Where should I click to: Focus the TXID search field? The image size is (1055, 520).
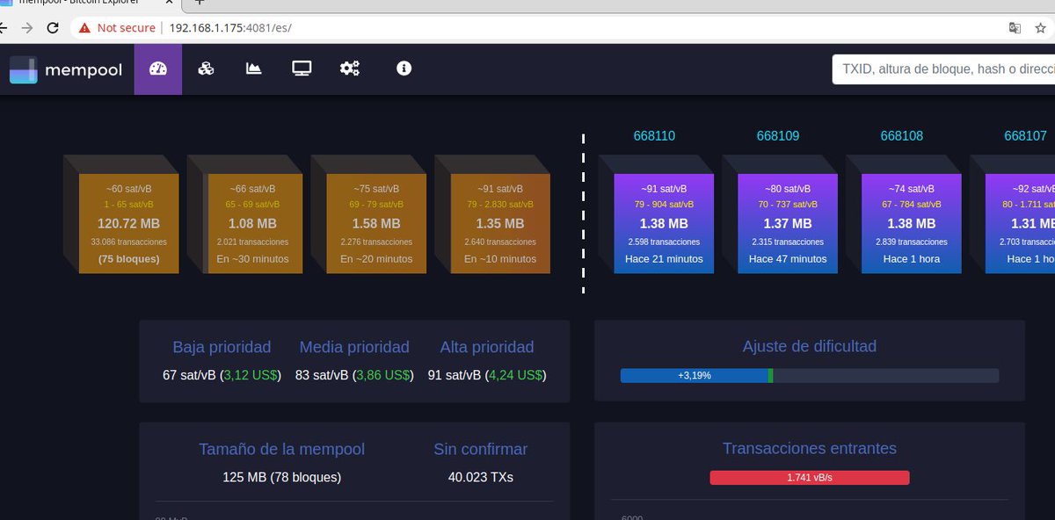(943, 69)
